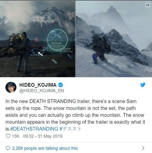The width and height of the screenshot is (152, 153).
Task: Open the left screenshot of Sam's gear
Action: (x=37, y=39)
